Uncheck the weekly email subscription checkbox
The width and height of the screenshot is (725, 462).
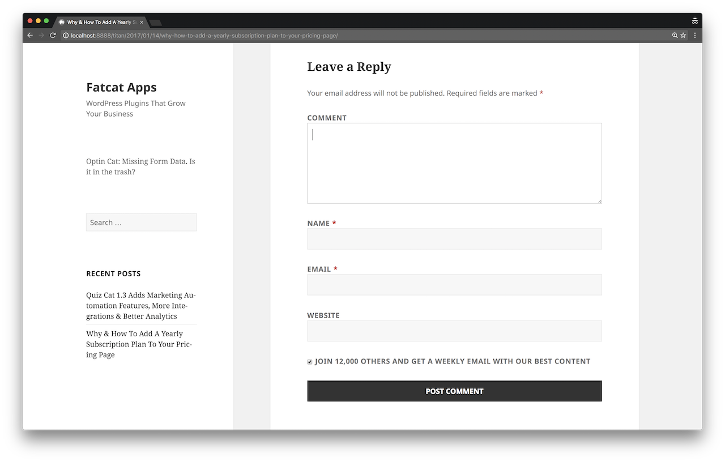[310, 362]
